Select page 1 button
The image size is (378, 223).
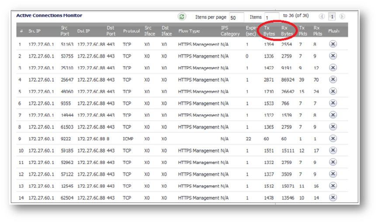pyautogui.click(x=332, y=17)
